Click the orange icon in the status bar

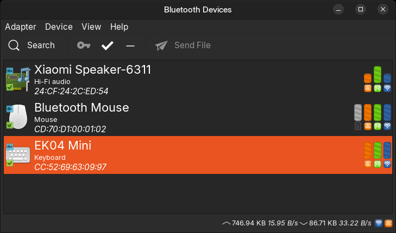pos(388,223)
